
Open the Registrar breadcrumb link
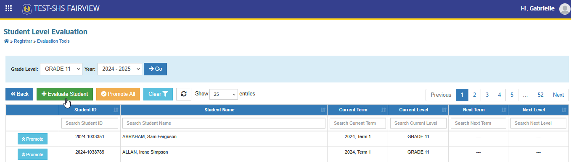pos(23,41)
